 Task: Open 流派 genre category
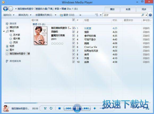14,42
